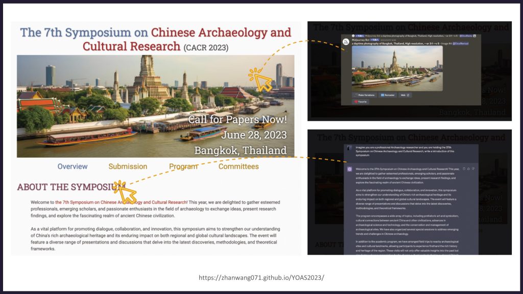Click the orange cursor icon near About heading
Viewport: 523px width, 294px height.
click(125, 191)
